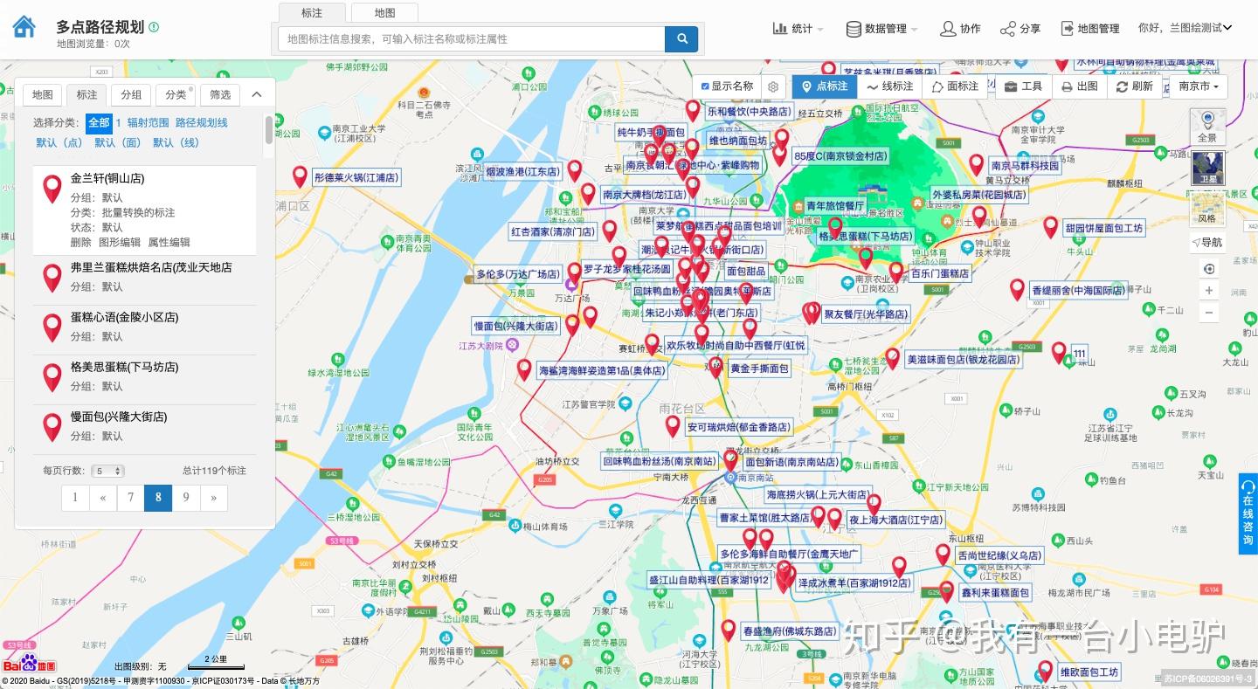The width and height of the screenshot is (1258, 689).
Task: Click the map annotation search field
Action: tap(472, 38)
